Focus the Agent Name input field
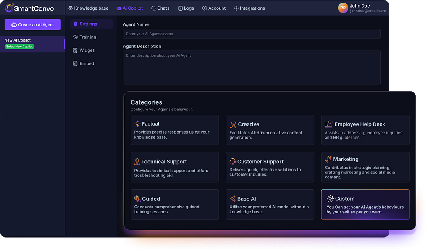 252,34
